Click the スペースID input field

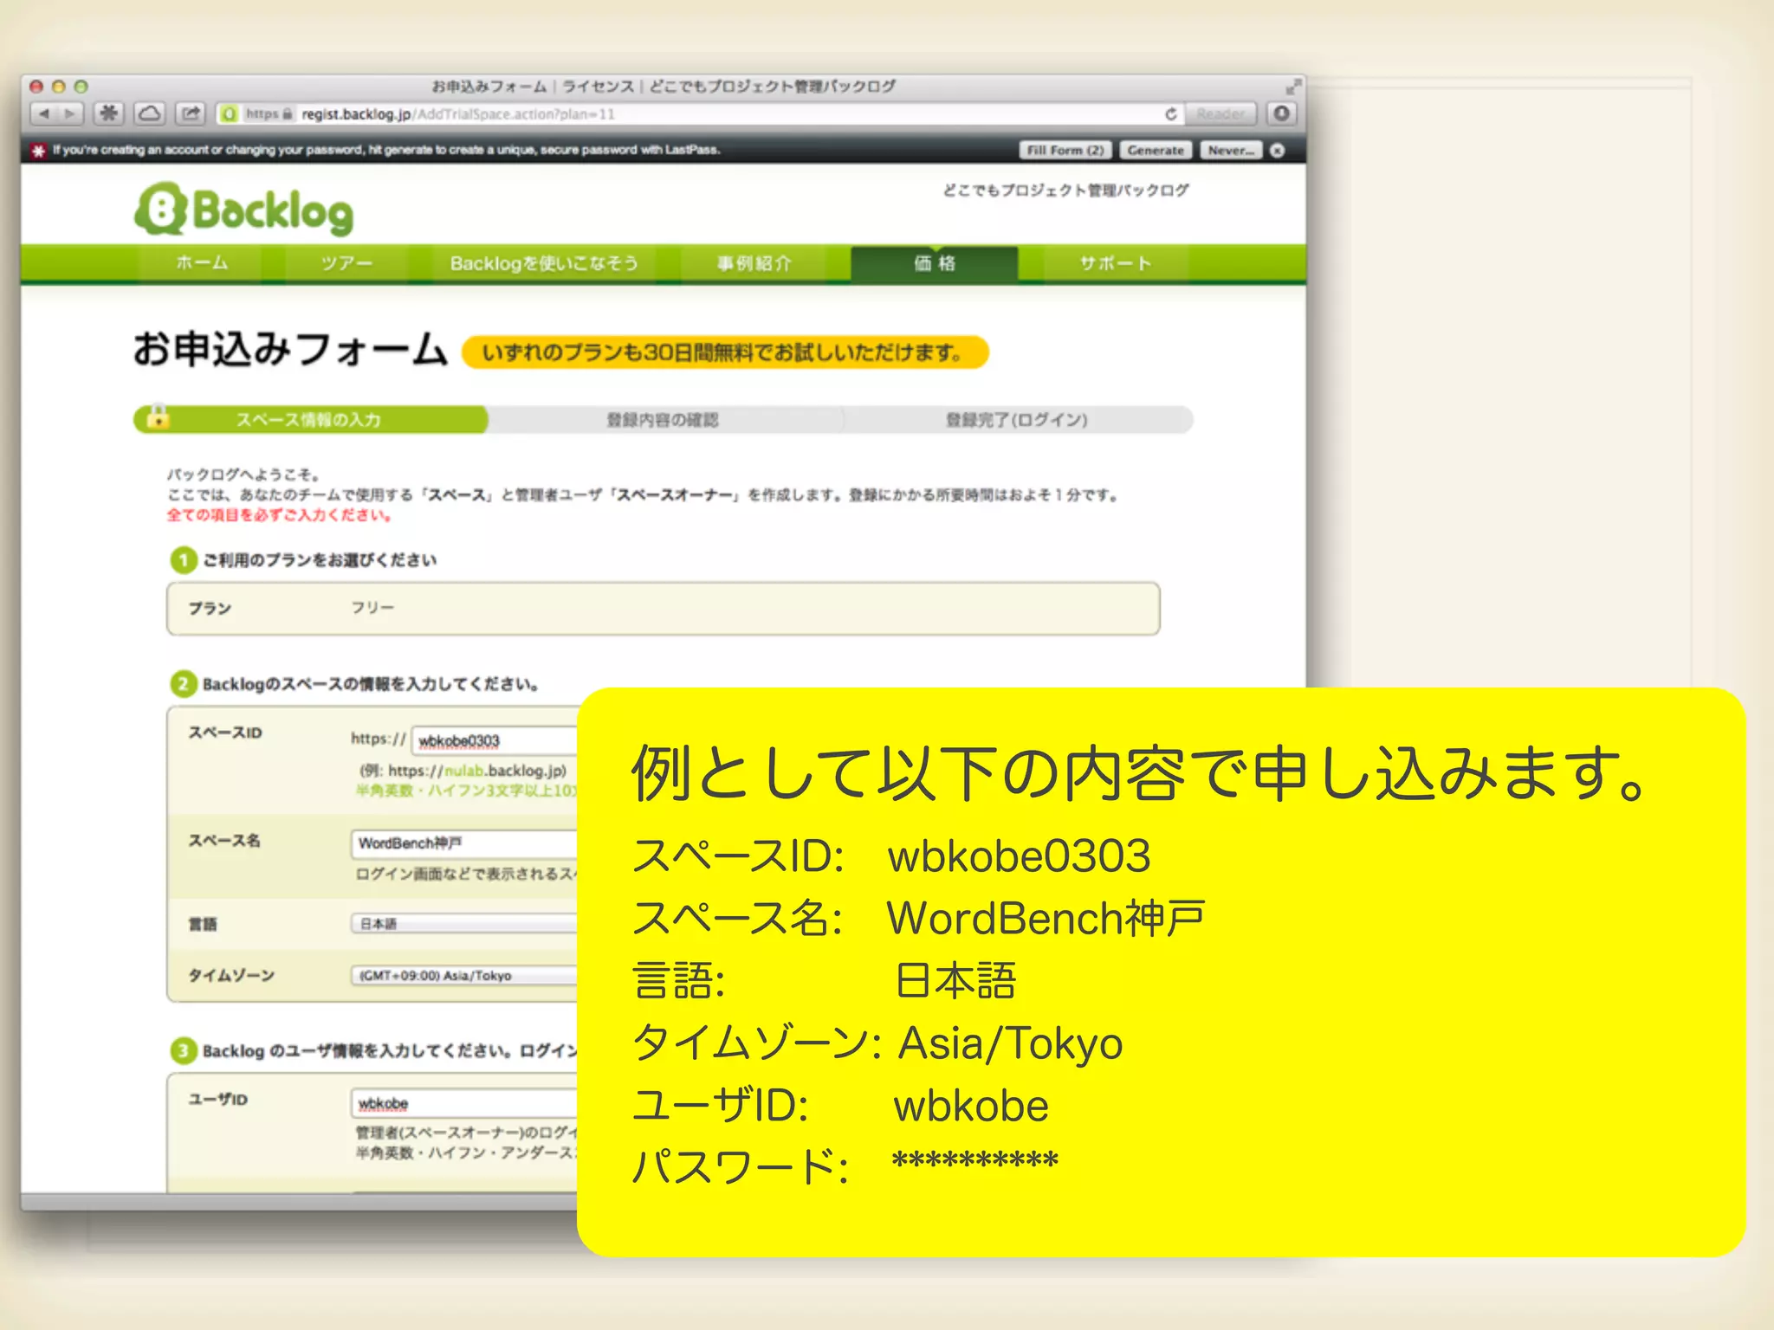pos(495,741)
